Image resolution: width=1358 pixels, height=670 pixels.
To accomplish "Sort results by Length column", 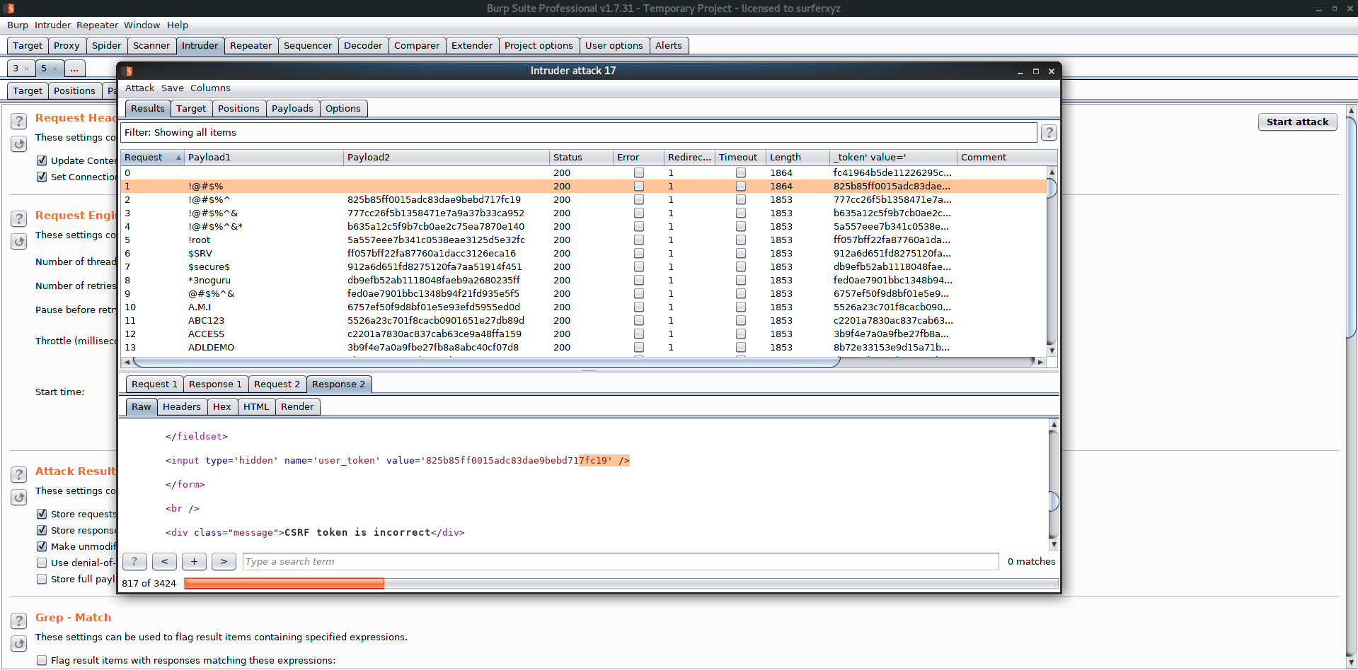I will pos(798,157).
